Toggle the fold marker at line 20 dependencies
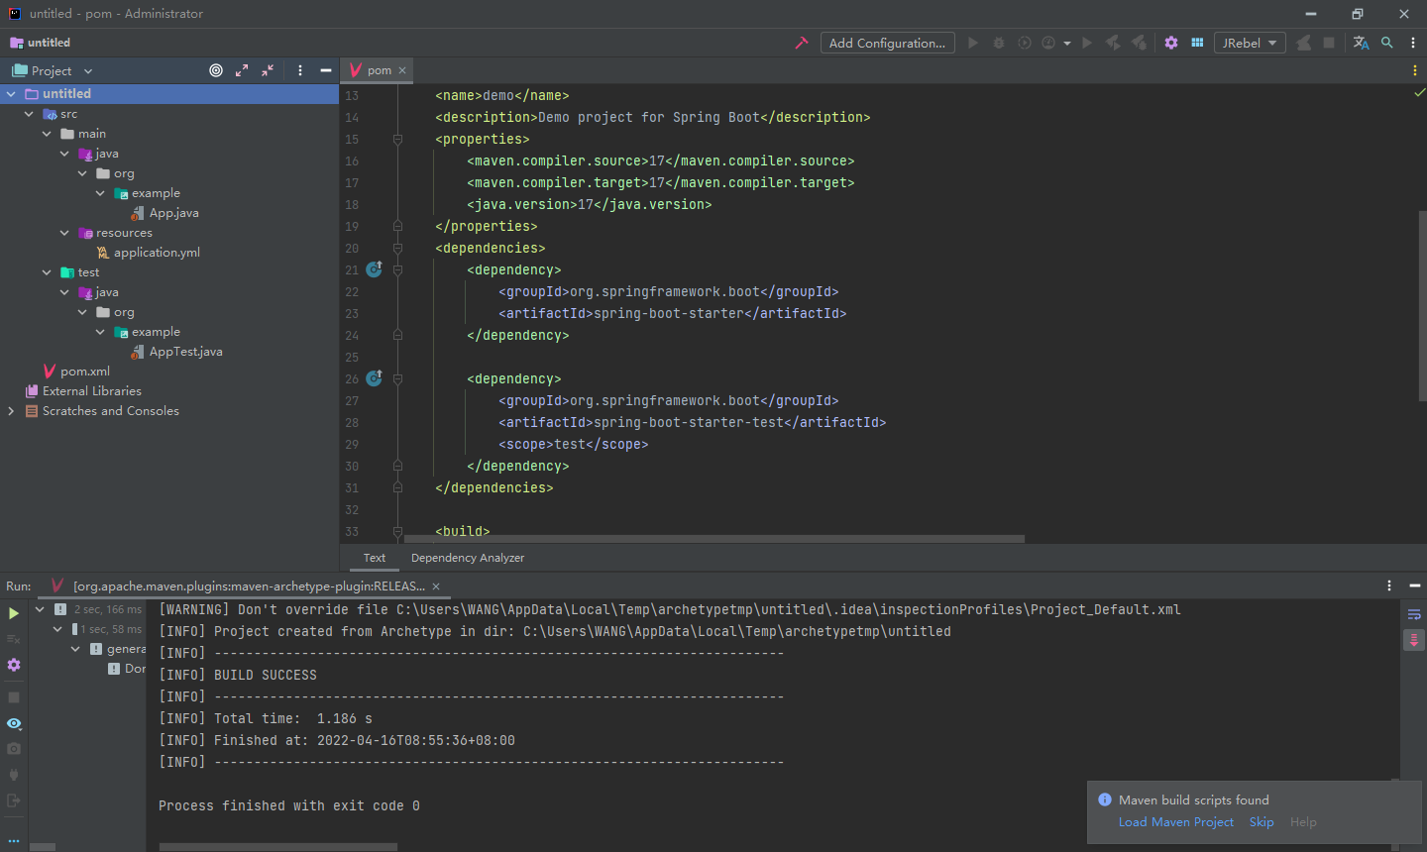 click(x=397, y=249)
